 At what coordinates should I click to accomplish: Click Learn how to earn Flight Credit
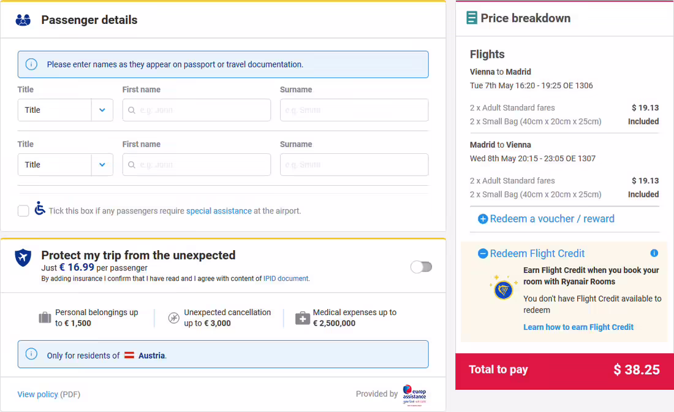578,327
